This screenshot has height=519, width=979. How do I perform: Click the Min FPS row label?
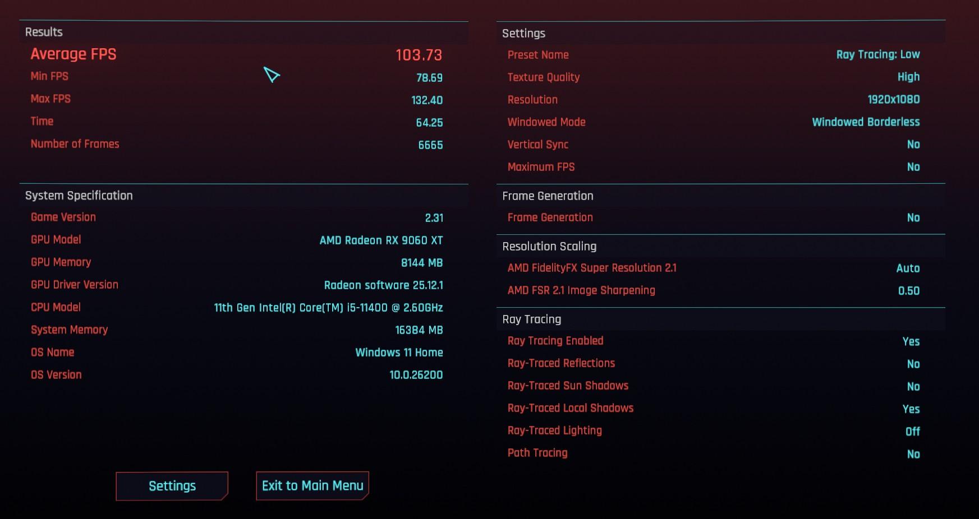(x=49, y=76)
